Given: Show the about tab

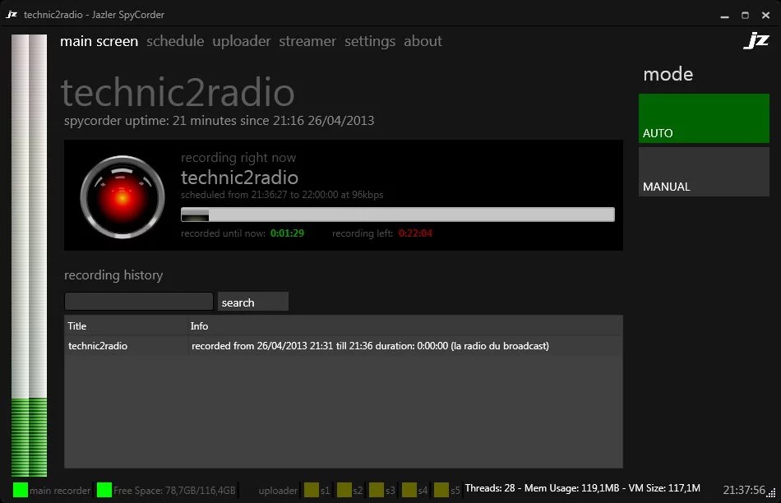Looking at the screenshot, I should tap(423, 41).
